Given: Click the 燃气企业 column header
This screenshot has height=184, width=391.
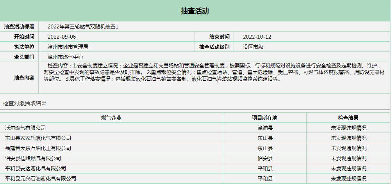Looking at the screenshot, I should click(x=111, y=118).
